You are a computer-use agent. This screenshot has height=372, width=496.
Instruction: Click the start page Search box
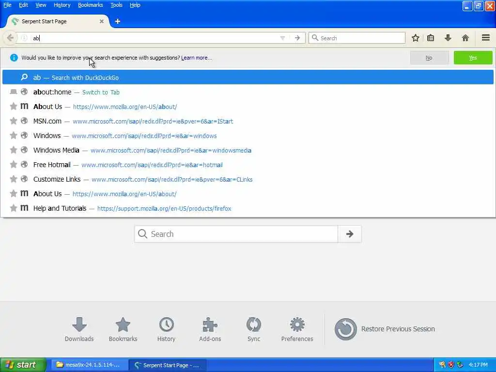click(x=236, y=234)
